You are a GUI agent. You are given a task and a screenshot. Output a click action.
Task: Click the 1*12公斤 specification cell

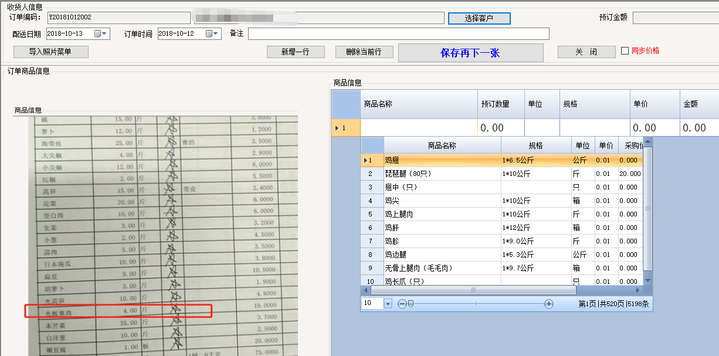(536, 228)
